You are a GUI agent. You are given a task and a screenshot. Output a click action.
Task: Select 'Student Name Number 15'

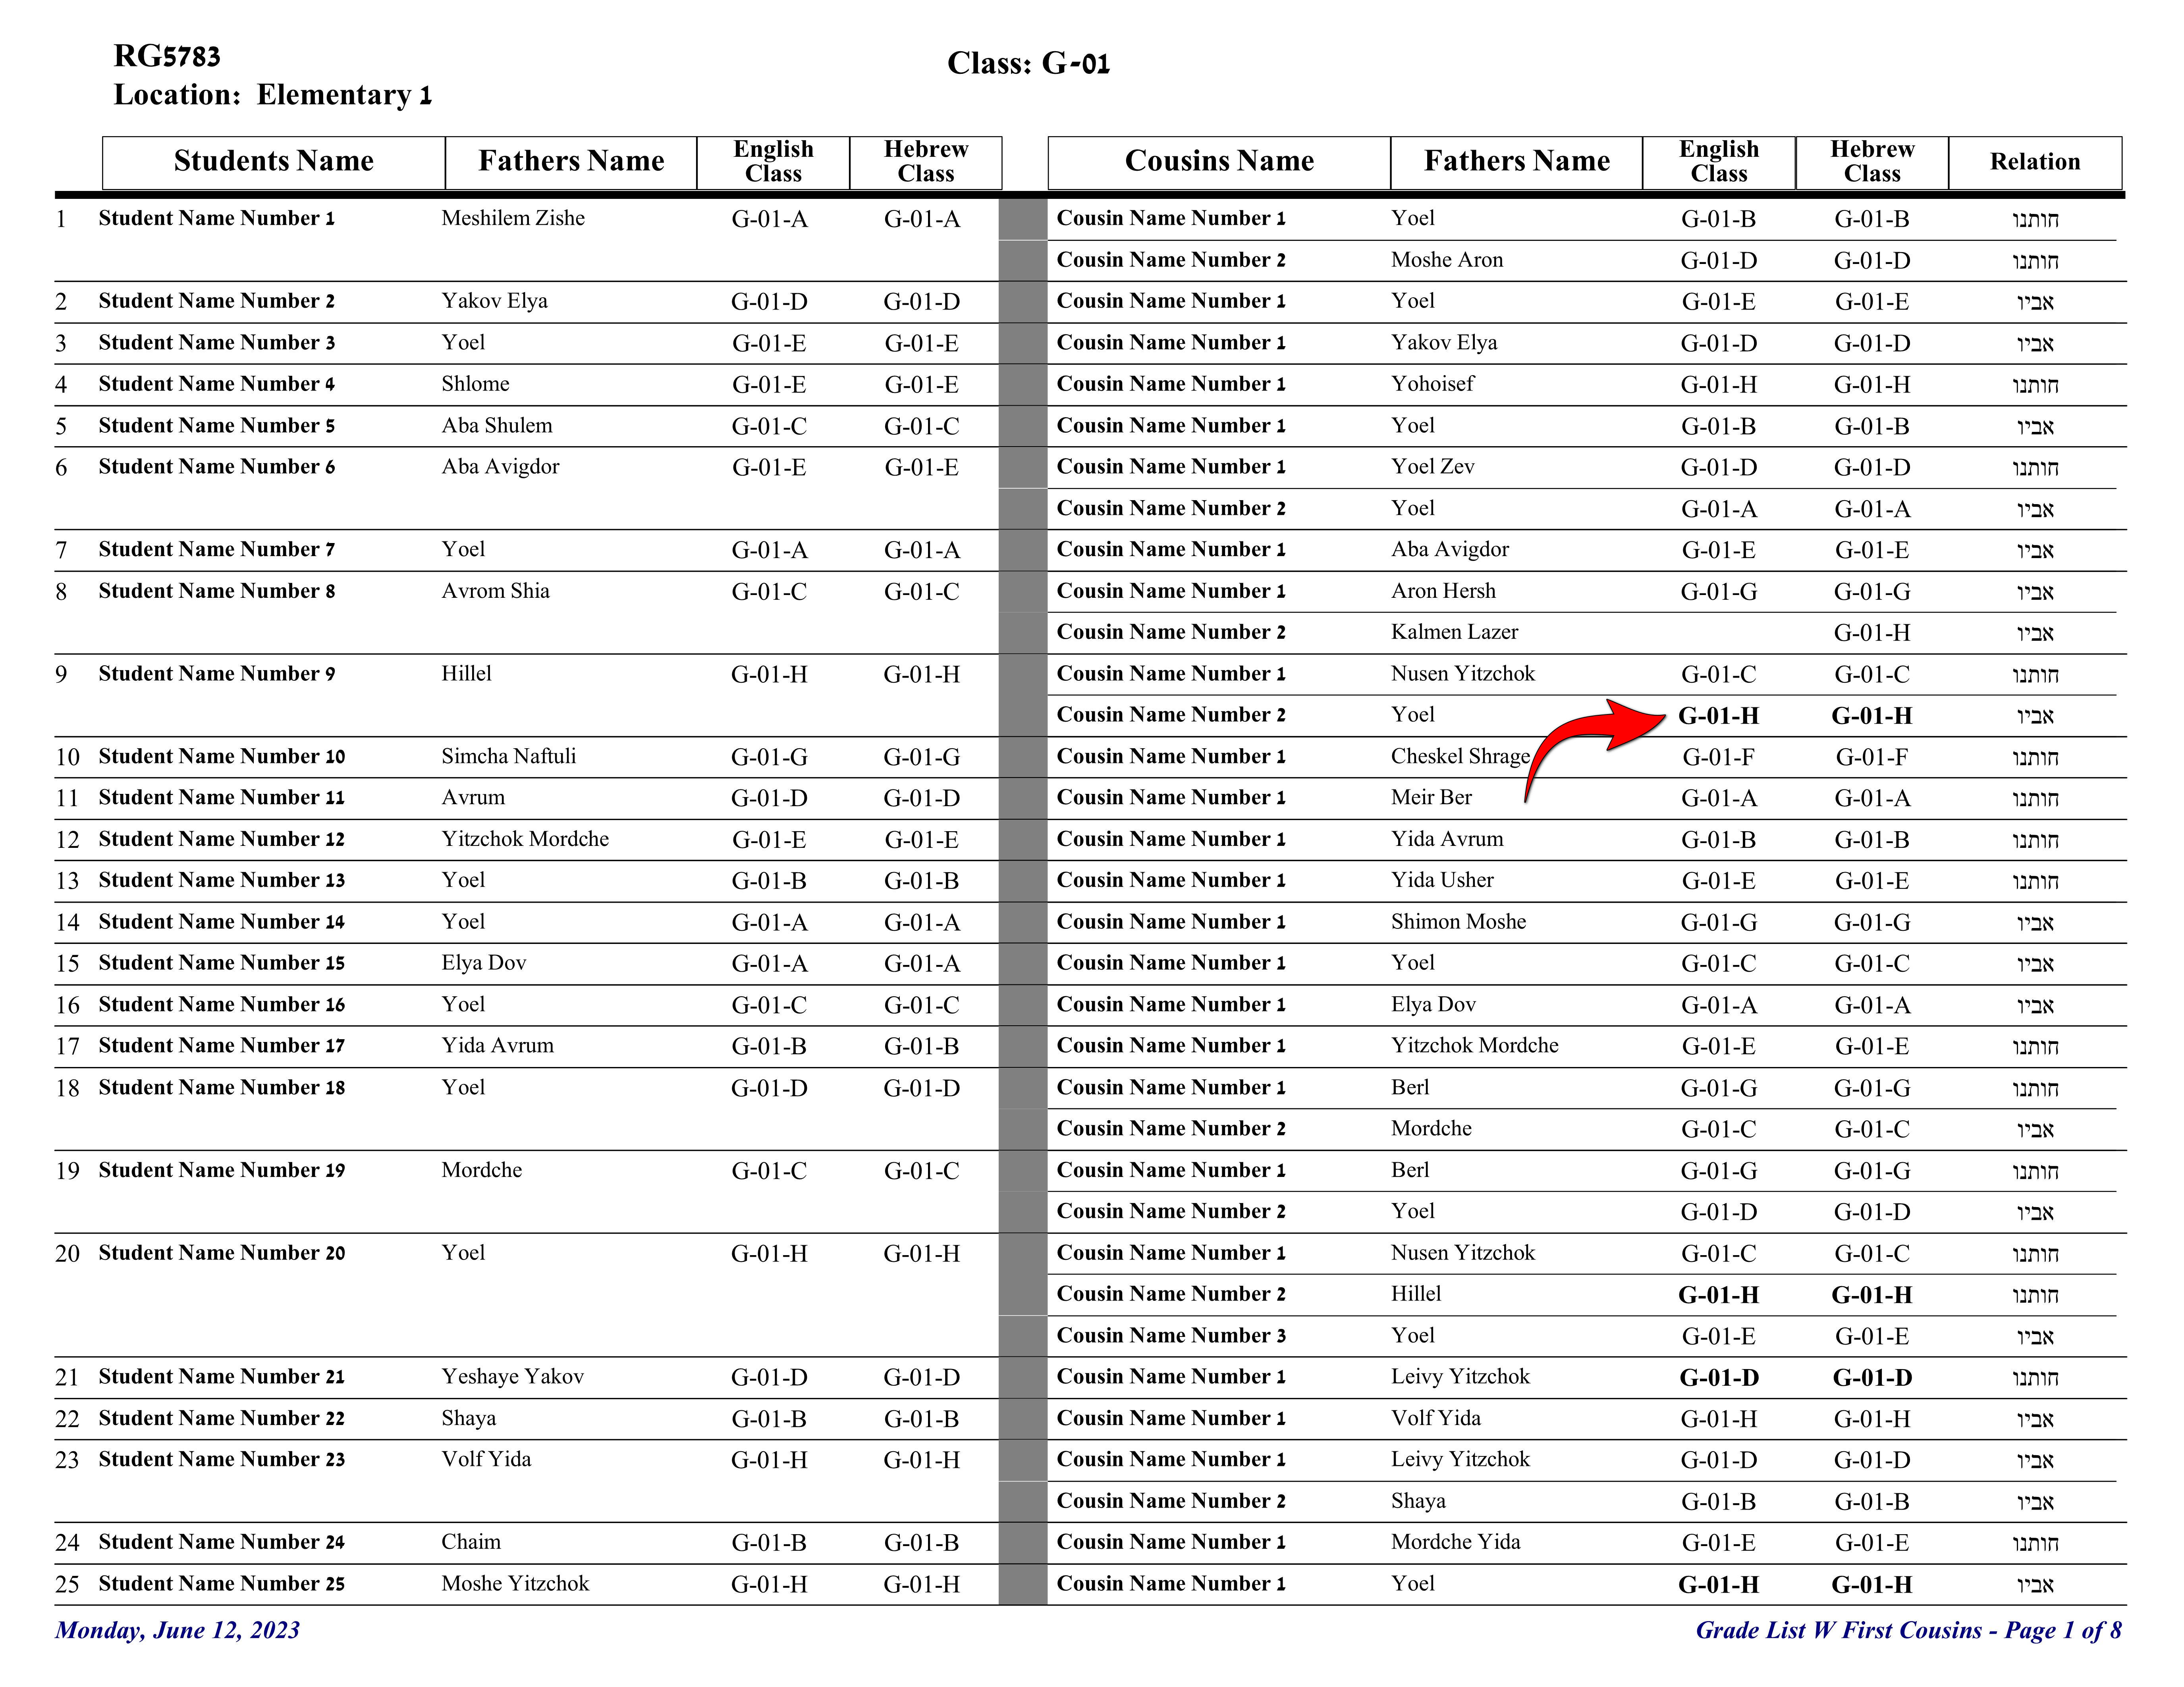[221, 963]
